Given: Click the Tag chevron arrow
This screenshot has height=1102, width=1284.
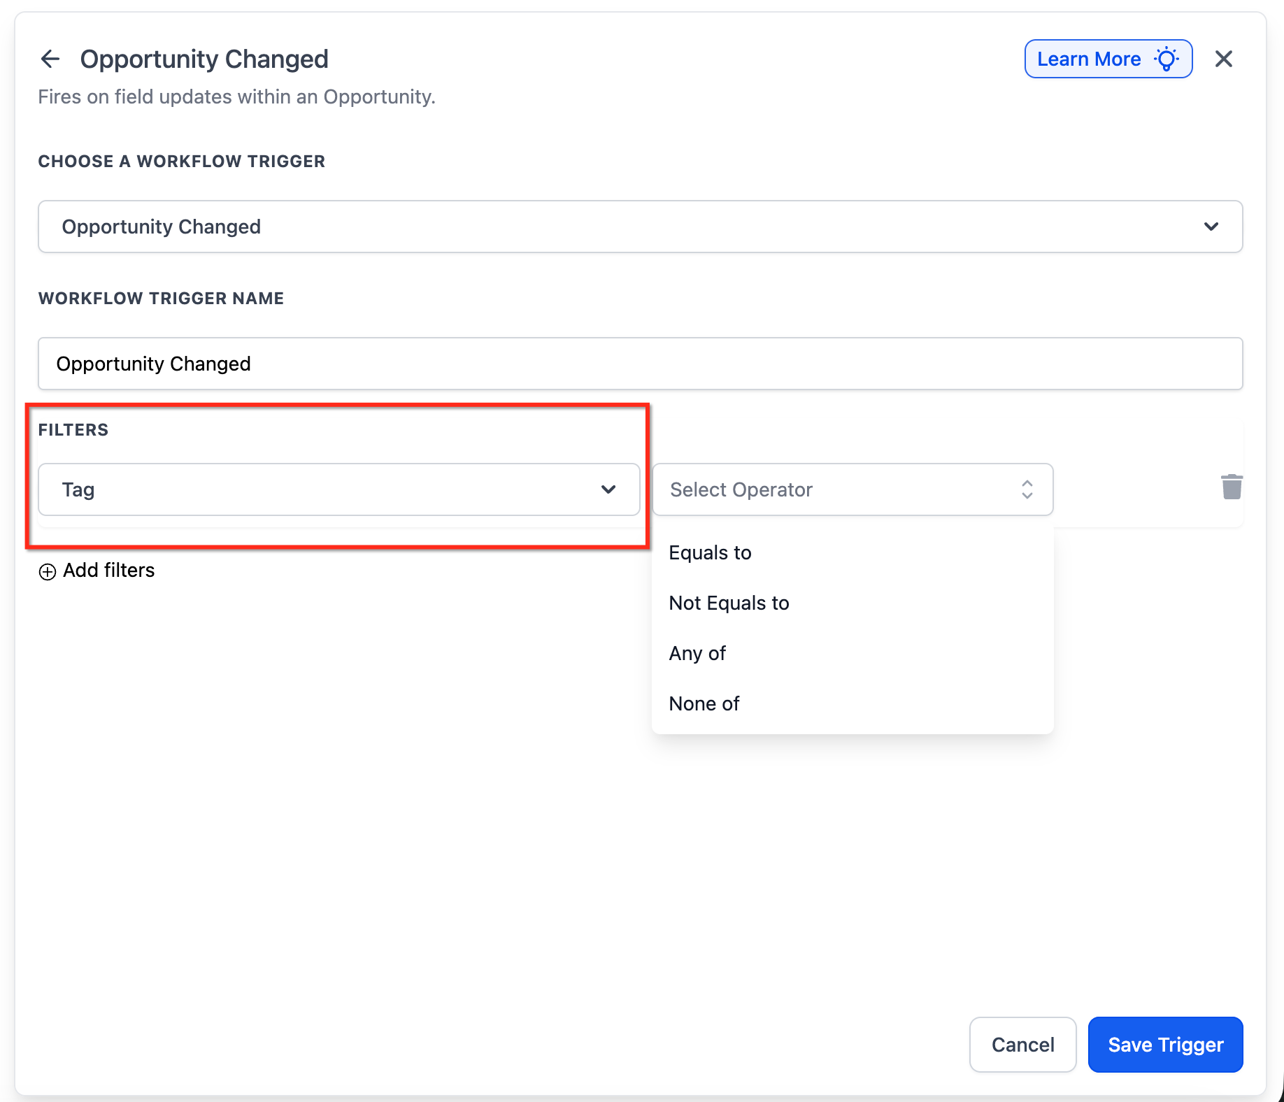Looking at the screenshot, I should (x=608, y=489).
